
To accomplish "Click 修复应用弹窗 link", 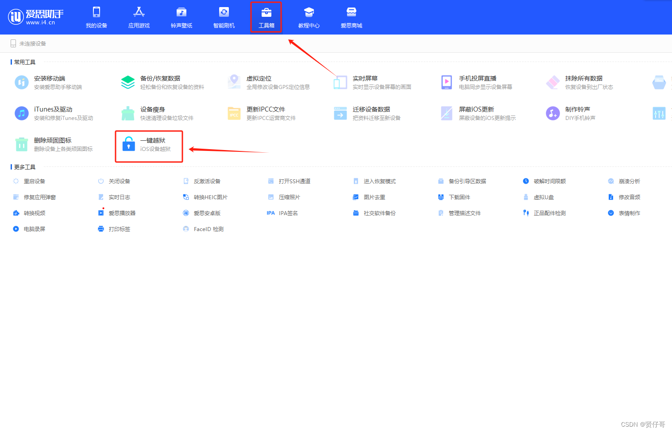I will tap(35, 197).
